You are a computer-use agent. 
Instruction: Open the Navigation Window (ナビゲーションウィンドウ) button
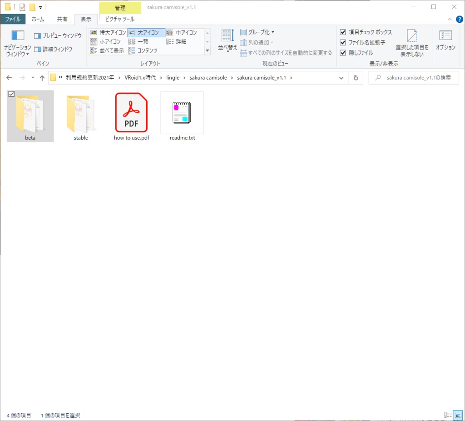(18, 43)
